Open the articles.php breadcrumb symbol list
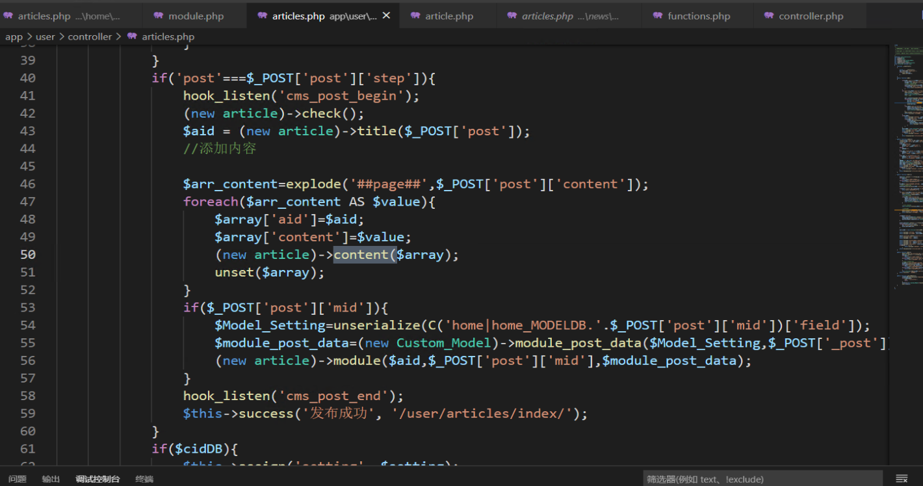This screenshot has height=486, width=923. tap(168, 36)
